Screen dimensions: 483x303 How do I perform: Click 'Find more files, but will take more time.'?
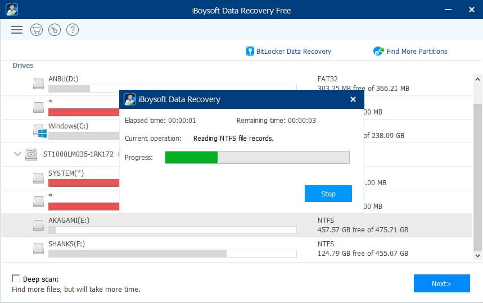(76, 289)
